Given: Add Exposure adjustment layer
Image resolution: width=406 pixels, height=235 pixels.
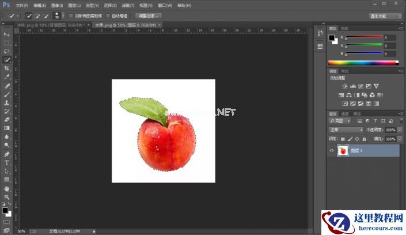Looking at the screenshot, I should (x=369, y=86).
